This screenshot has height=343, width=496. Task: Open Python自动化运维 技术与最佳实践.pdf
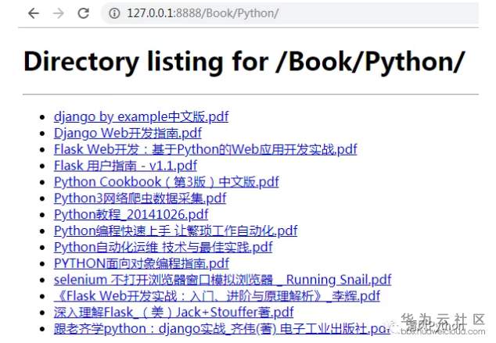[x=164, y=248]
